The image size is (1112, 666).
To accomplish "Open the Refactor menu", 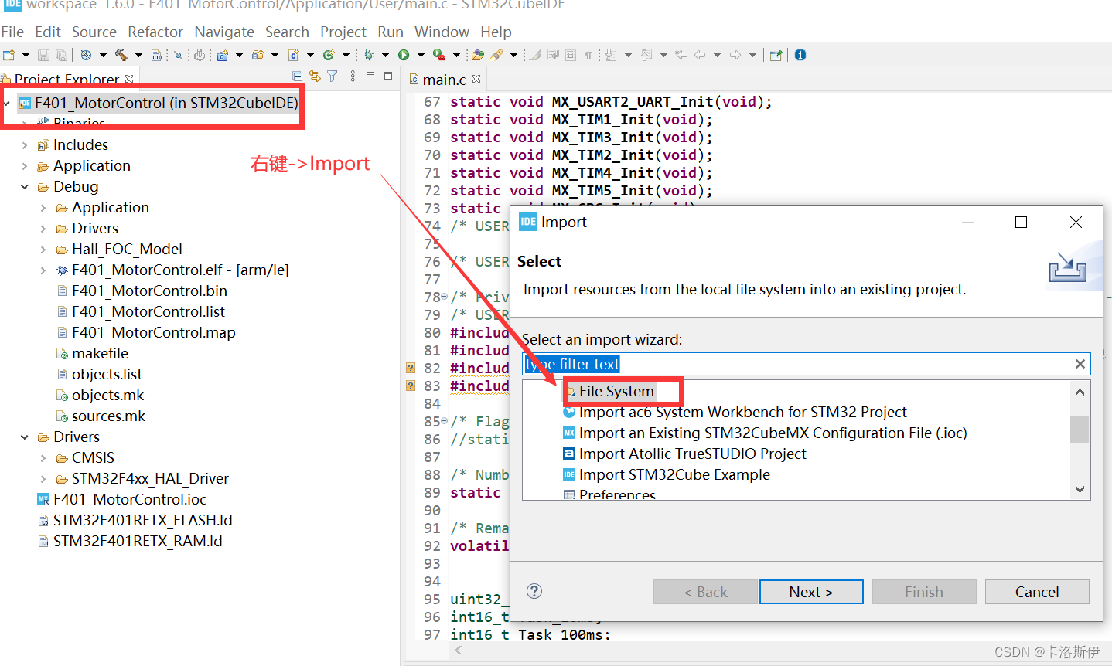I will tap(155, 32).
